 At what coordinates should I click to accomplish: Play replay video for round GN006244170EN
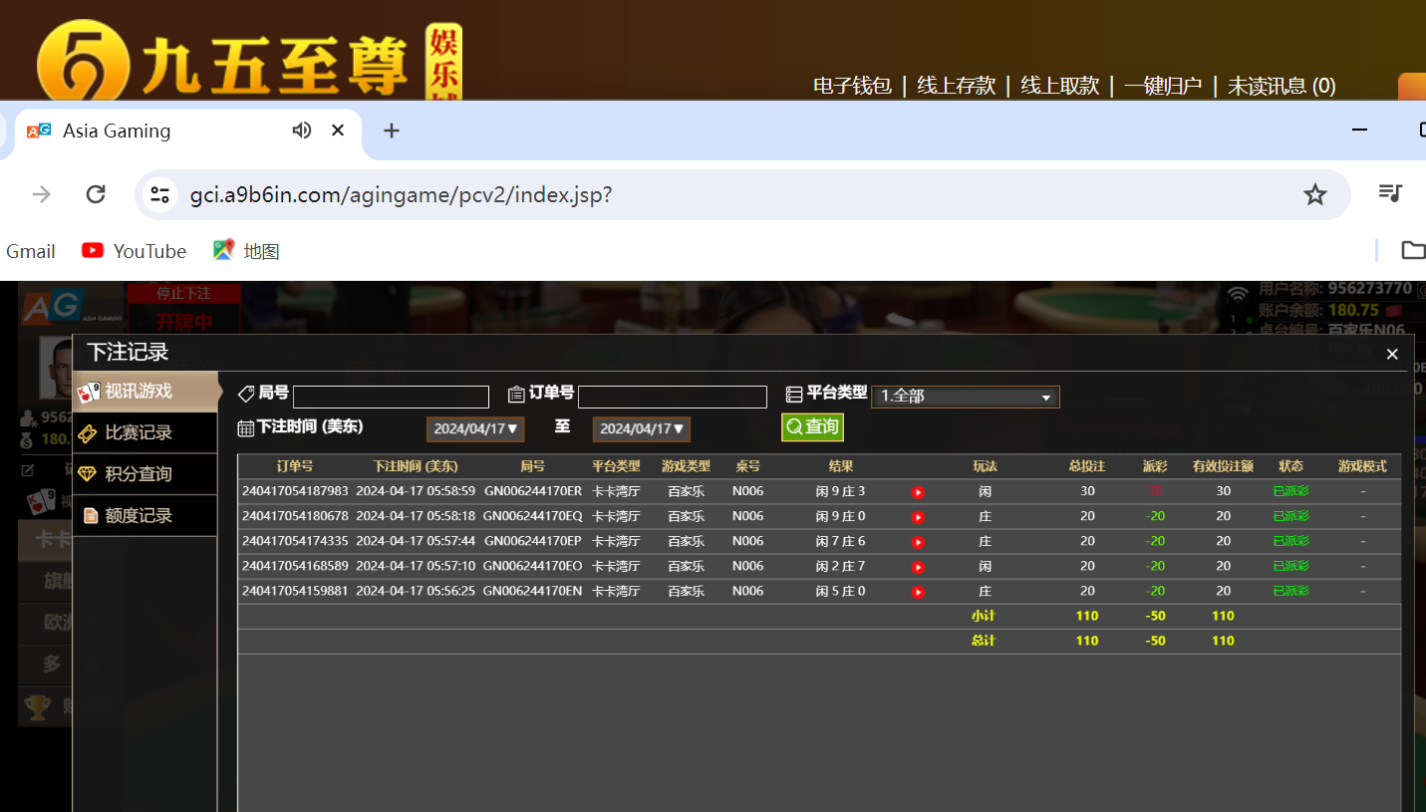[x=918, y=592]
